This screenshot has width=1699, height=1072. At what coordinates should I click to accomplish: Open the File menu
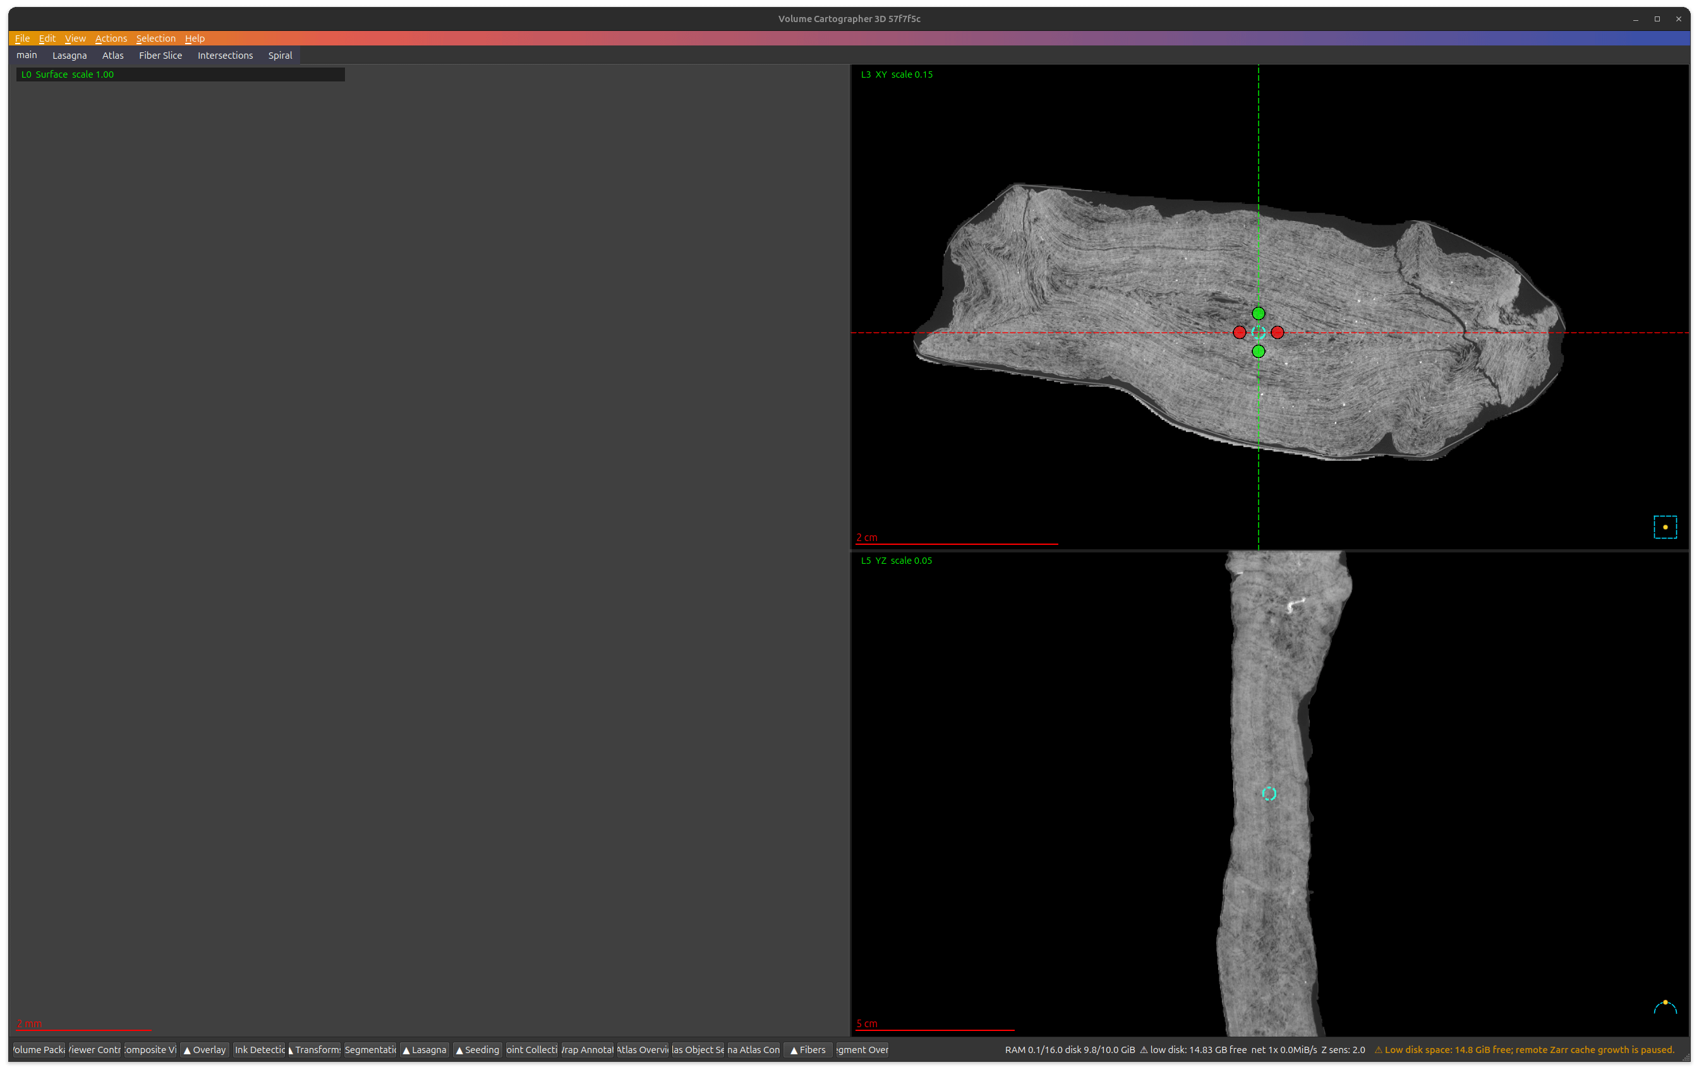[x=22, y=38]
